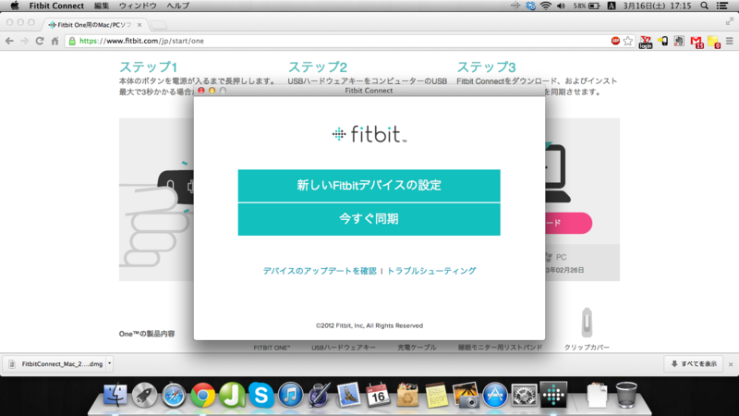Click the Dropbox menu bar icon
Screen dimensions: 739x416
tap(530, 6)
